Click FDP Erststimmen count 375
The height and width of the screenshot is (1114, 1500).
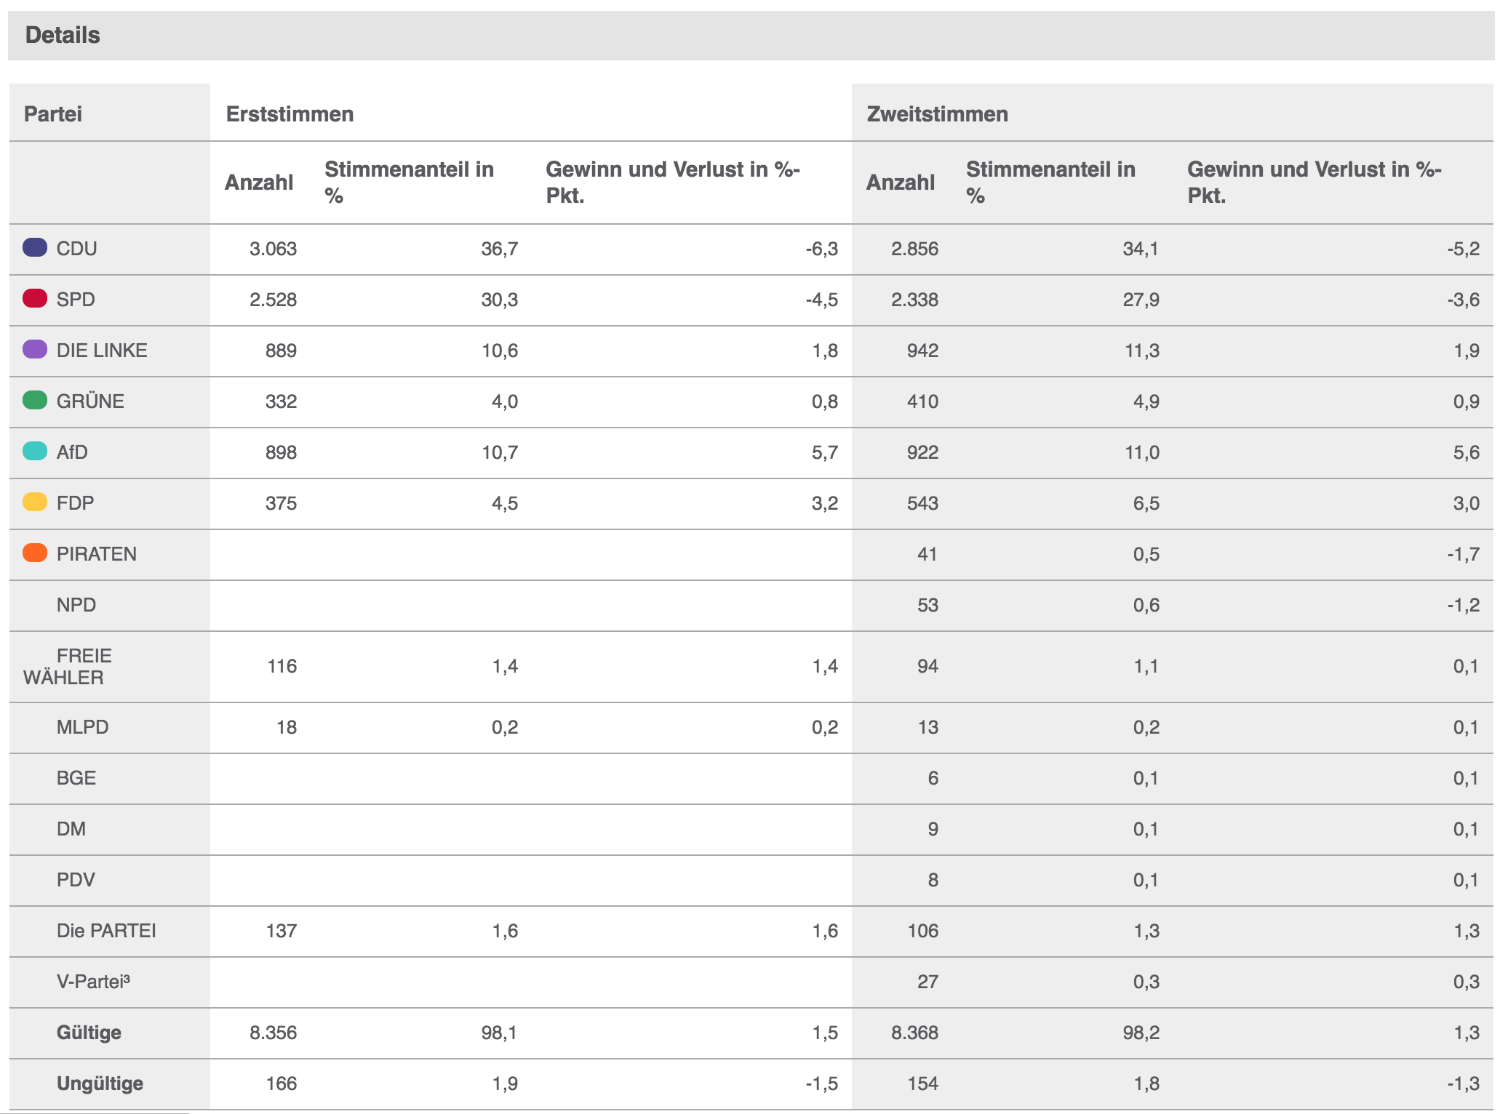282,503
